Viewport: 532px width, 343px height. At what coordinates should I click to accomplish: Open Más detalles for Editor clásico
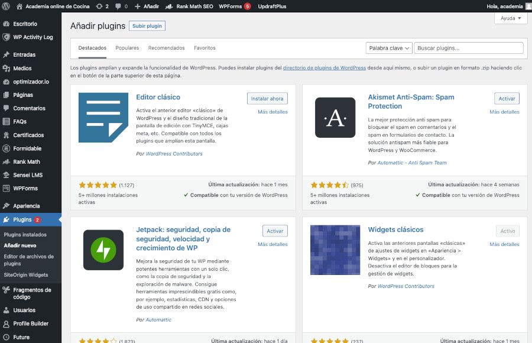(273, 112)
